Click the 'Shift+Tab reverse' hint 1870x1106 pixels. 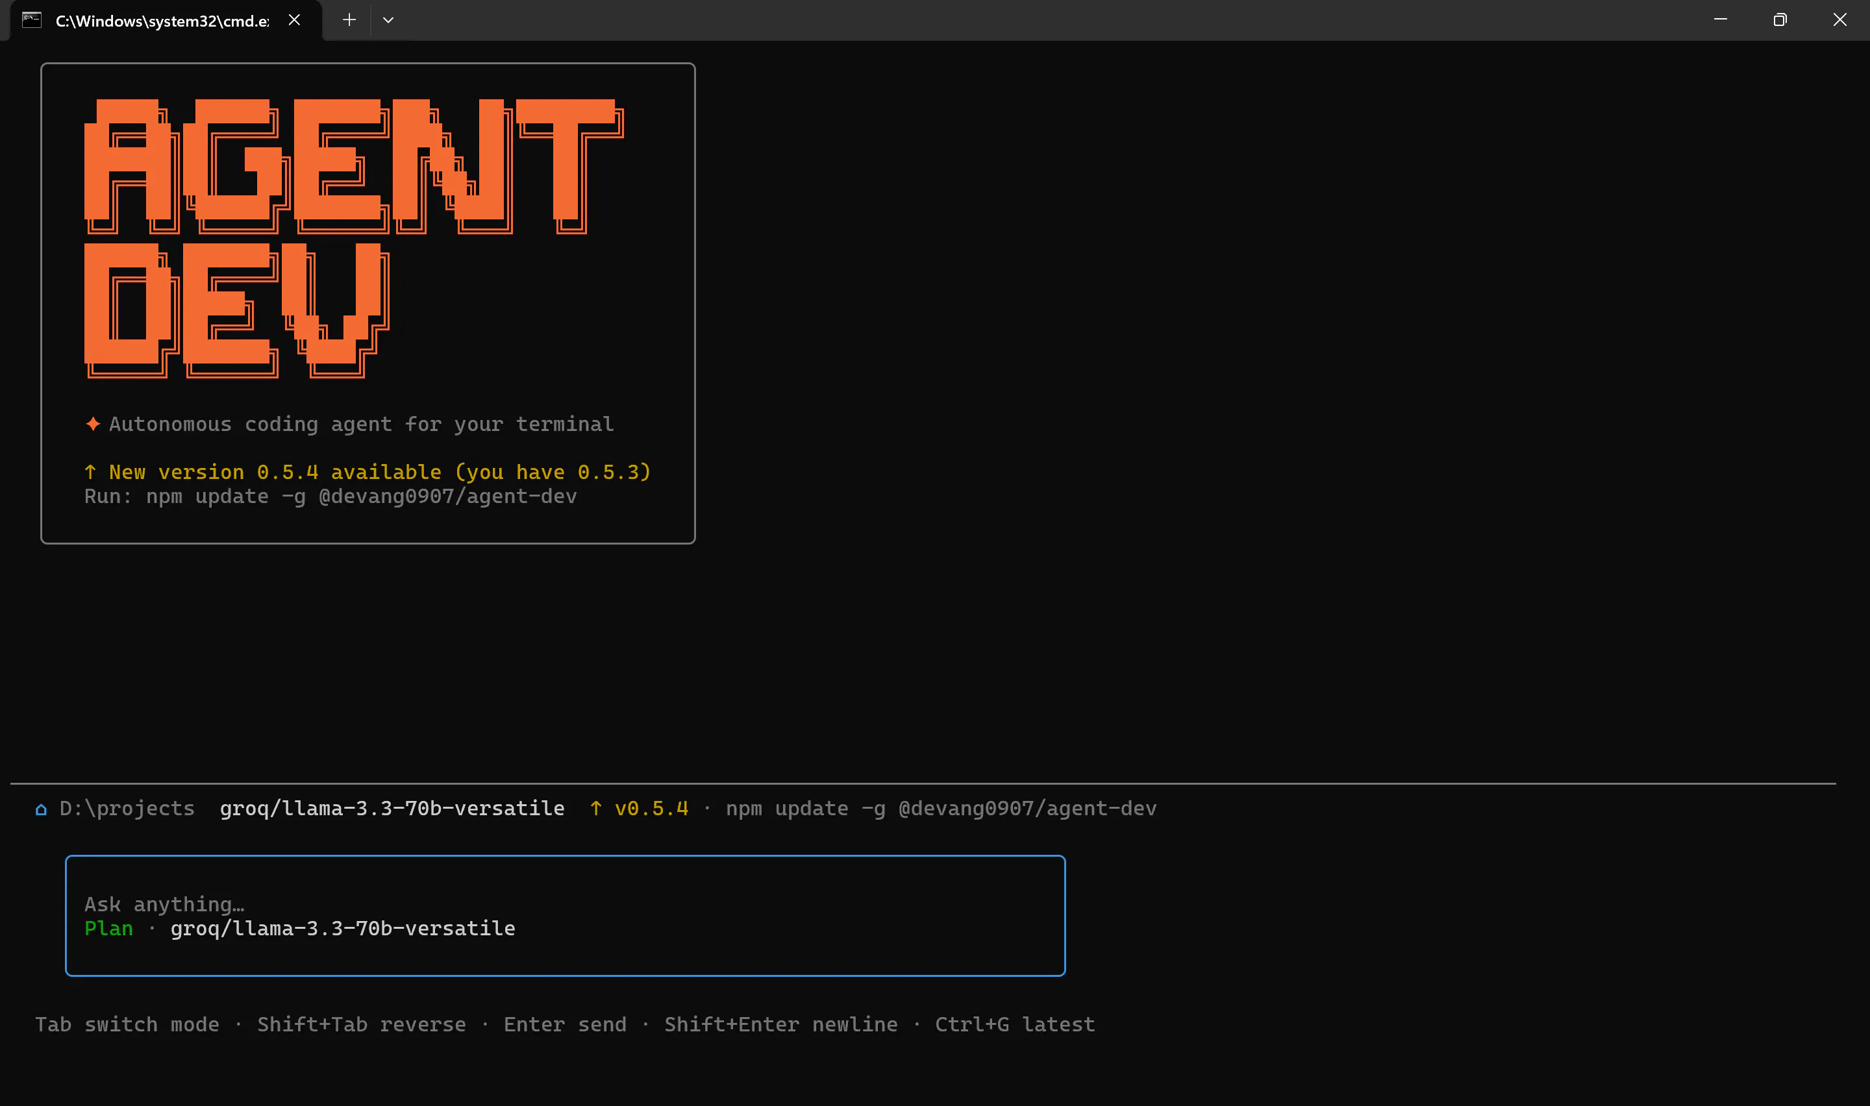pos(362,1025)
